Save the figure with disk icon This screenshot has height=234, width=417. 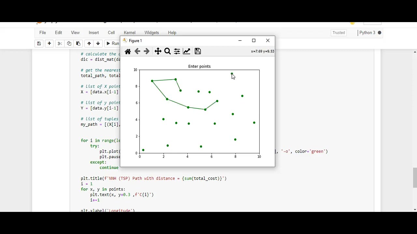point(198,51)
